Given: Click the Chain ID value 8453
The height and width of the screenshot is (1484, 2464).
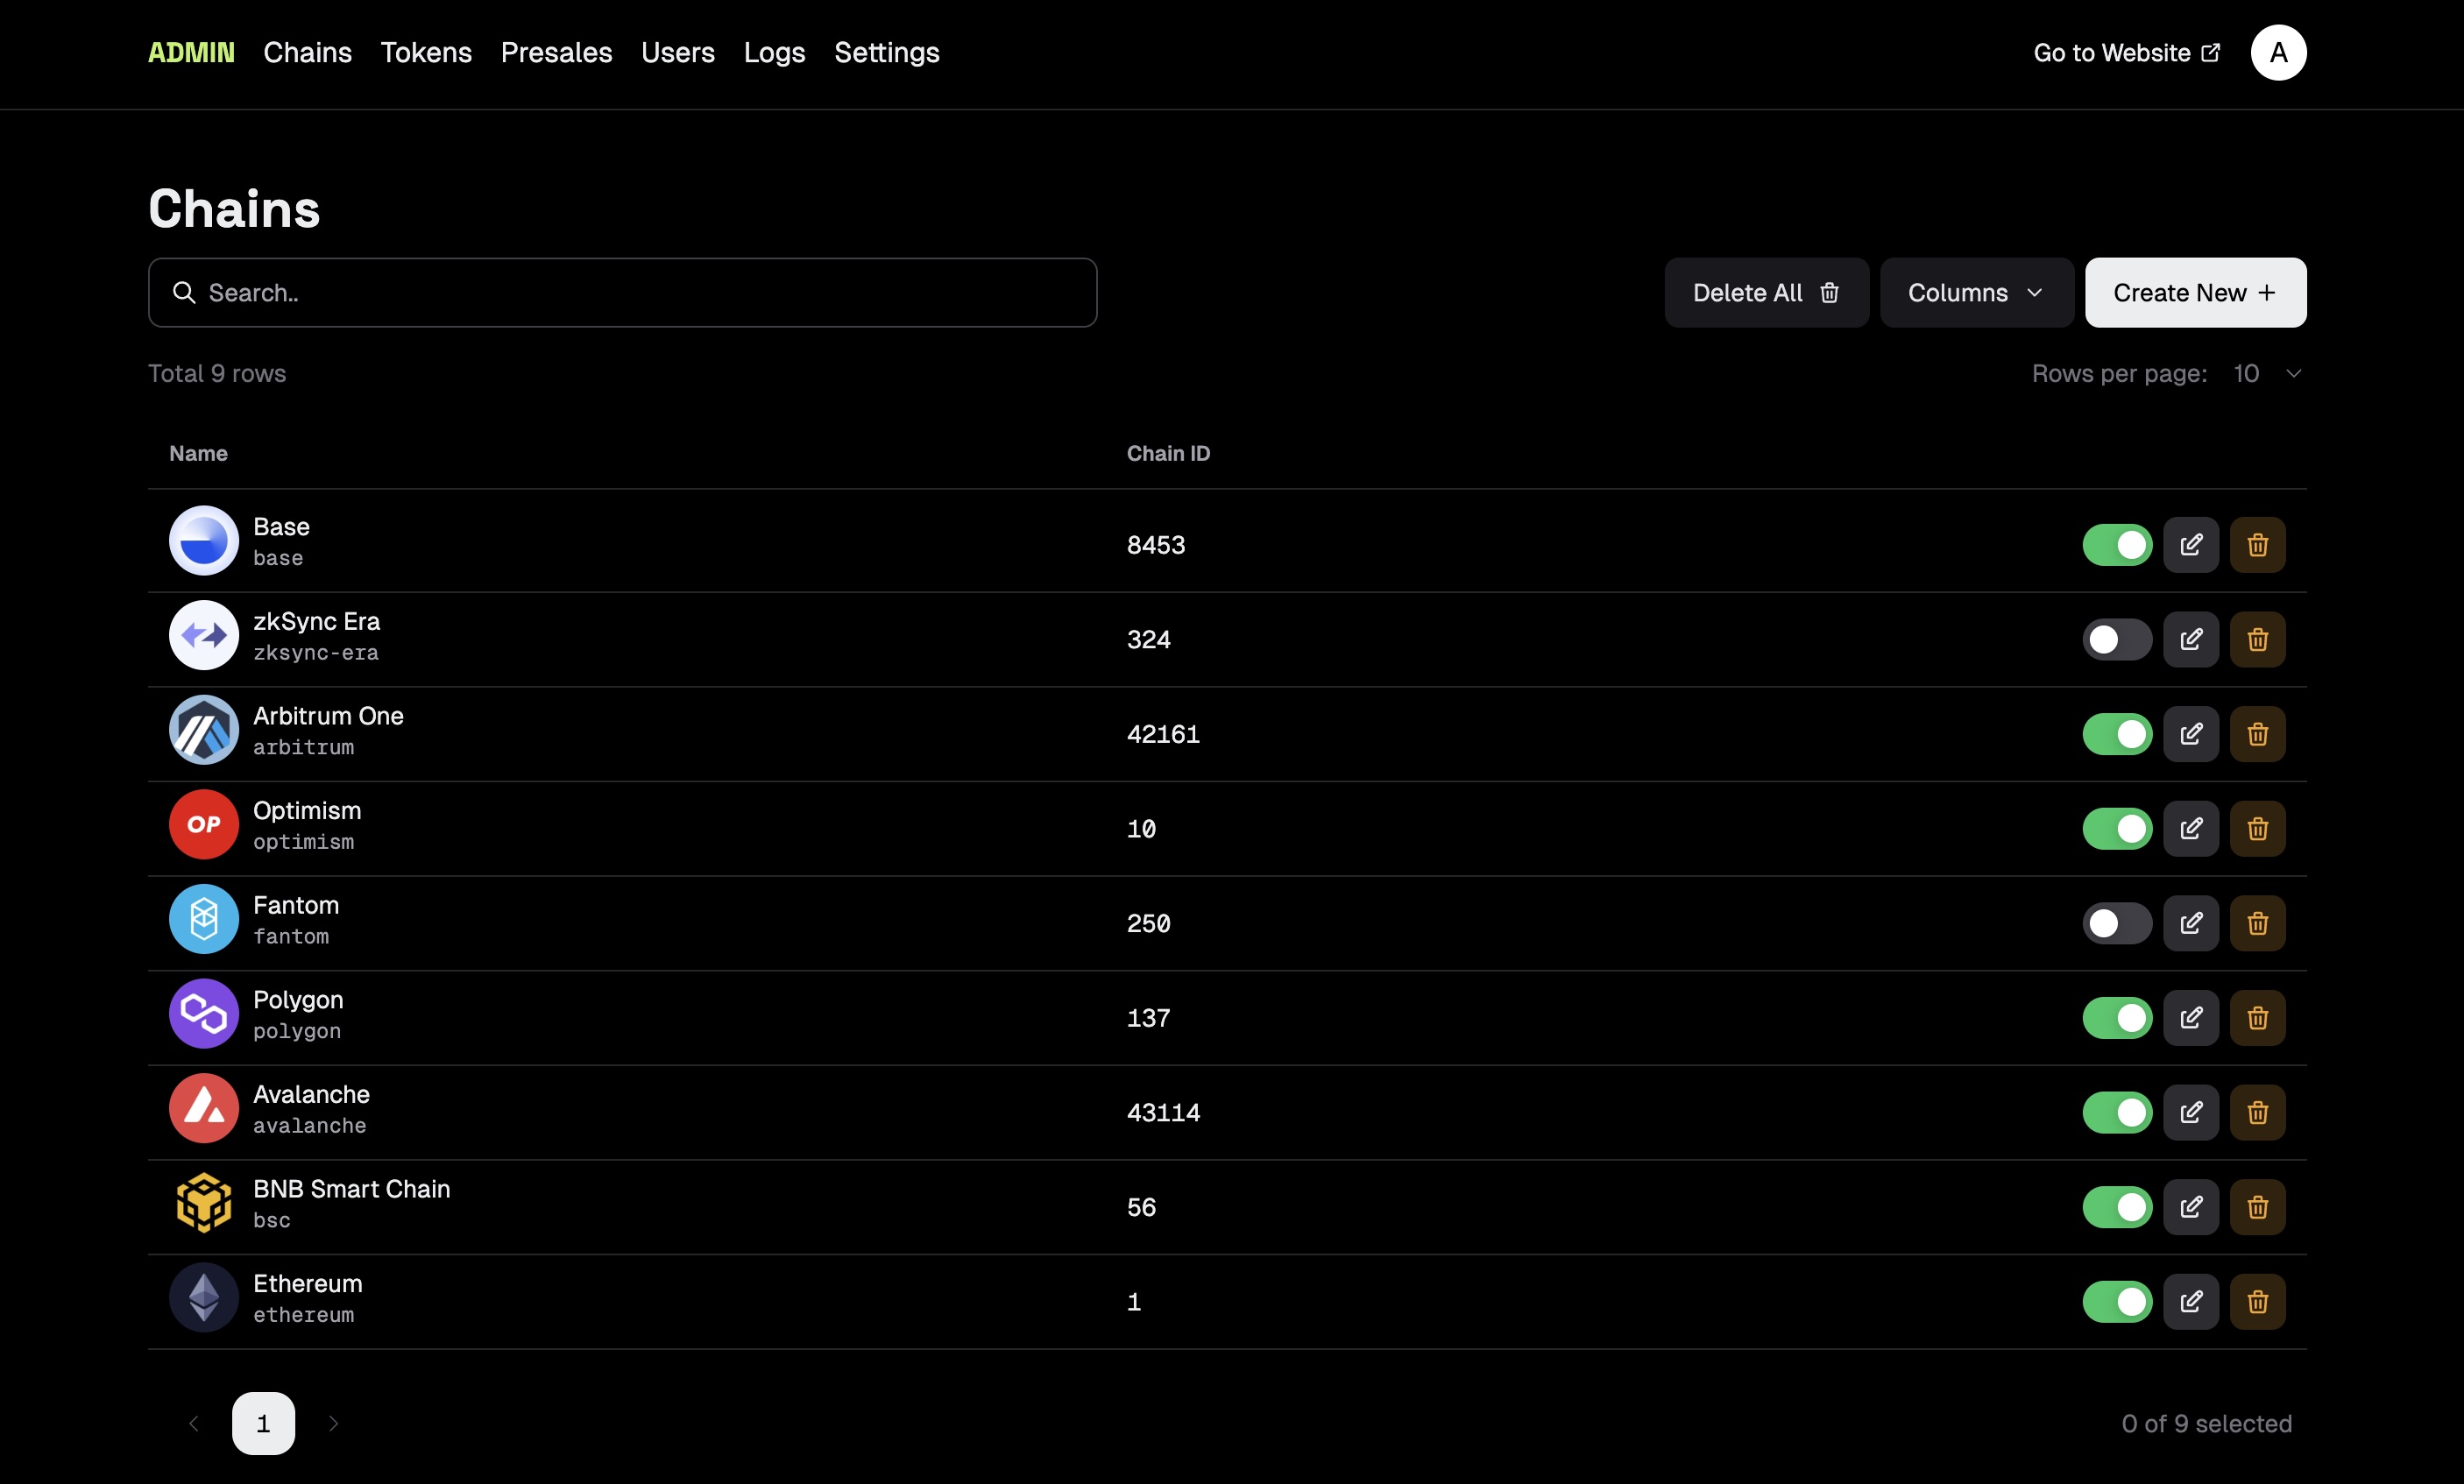Looking at the screenshot, I should pos(1155,545).
